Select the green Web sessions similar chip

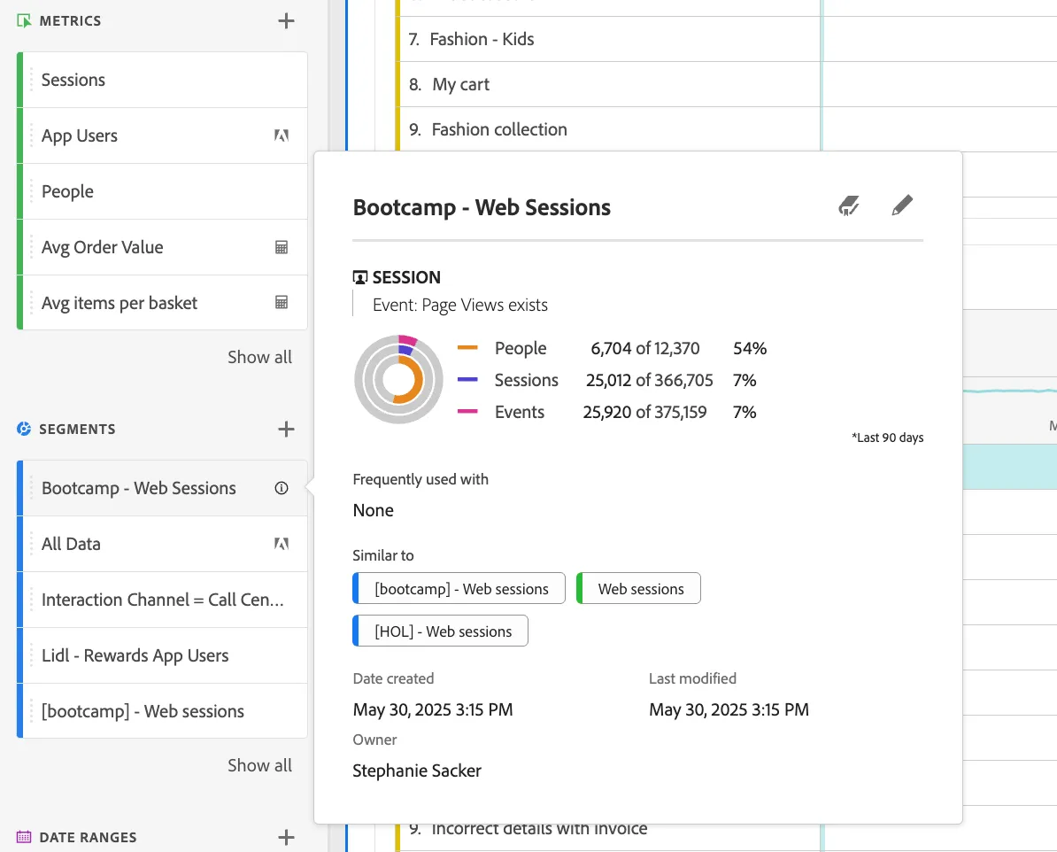pos(638,589)
